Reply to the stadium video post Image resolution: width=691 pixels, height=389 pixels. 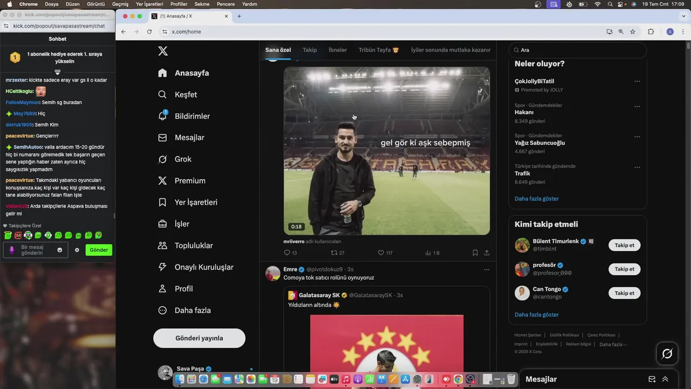(x=290, y=253)
